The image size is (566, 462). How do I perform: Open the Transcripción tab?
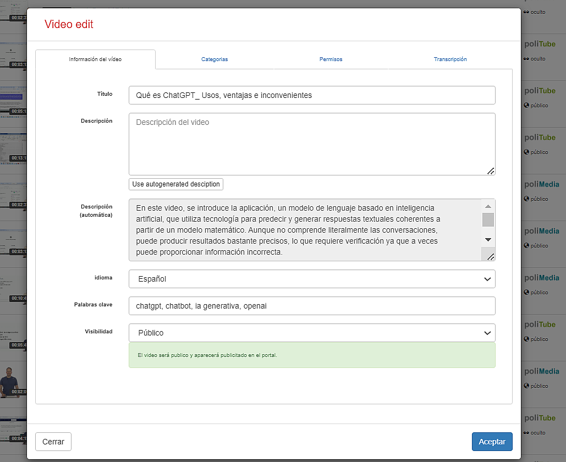click(x=450, y=59)
